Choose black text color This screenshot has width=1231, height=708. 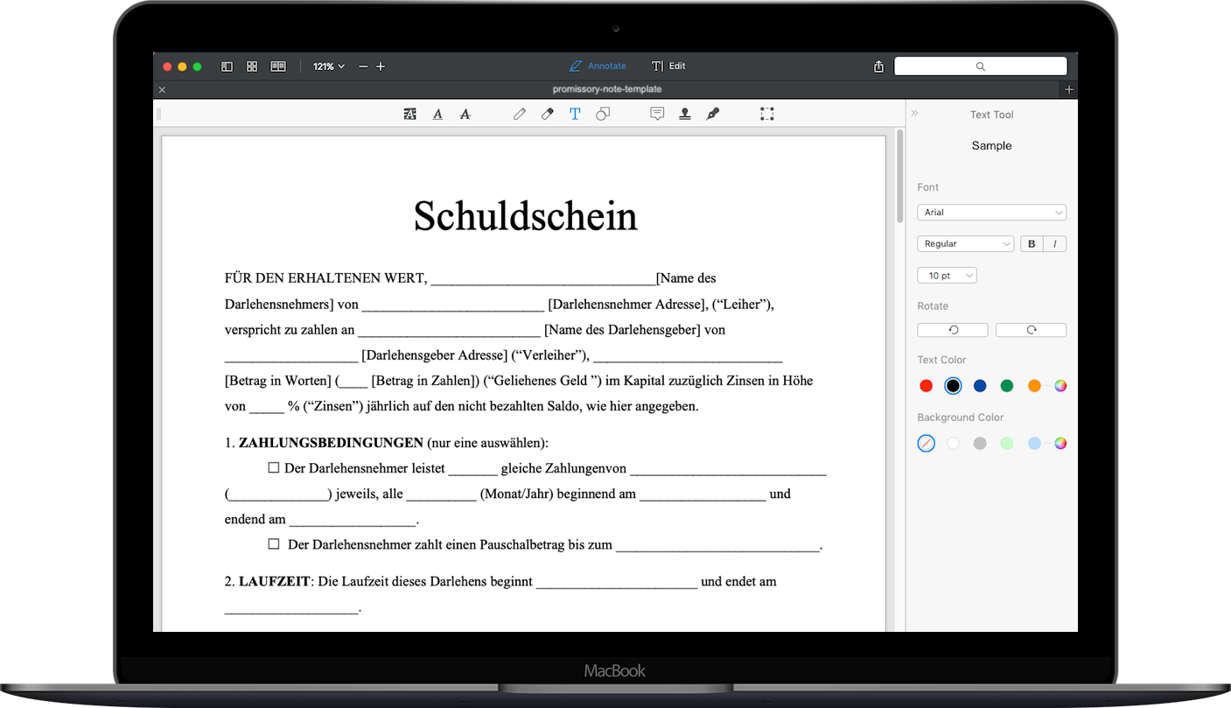click(953, 386)
